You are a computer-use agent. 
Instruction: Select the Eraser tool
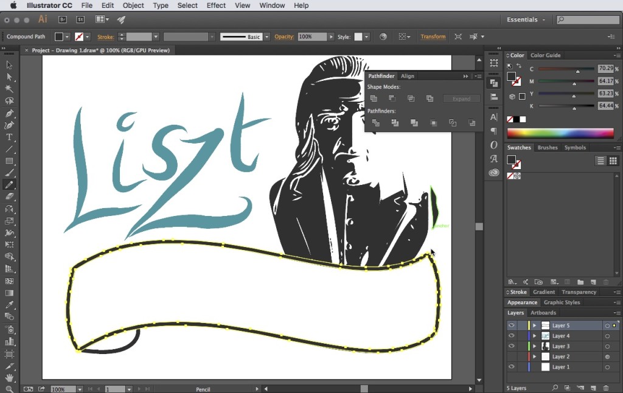tap(9, 196)
